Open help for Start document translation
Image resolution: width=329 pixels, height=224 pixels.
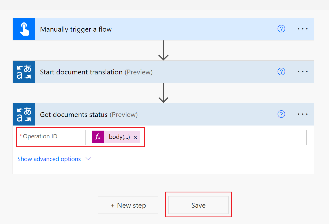coord(281,71)
